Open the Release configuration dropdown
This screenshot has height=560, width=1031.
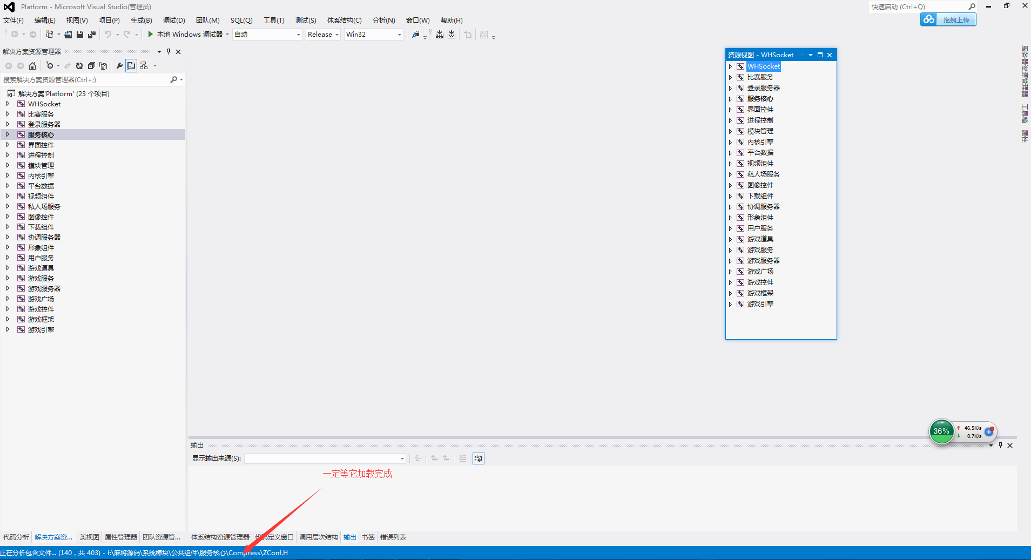pyautogui.click(x=323, y=35)
